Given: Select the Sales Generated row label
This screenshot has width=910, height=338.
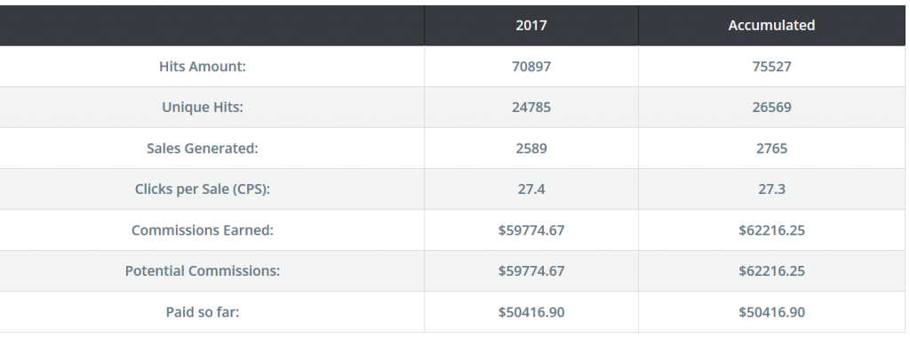Looking at the screenshot, I should pos(203,148).
